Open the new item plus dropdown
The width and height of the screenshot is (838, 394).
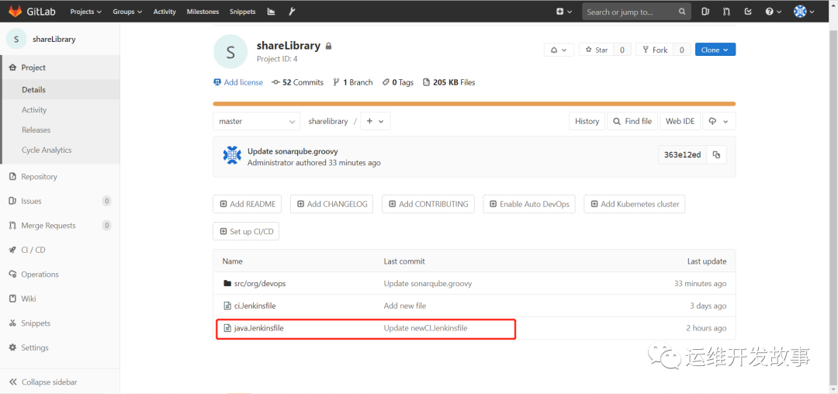tap(564, 11)
